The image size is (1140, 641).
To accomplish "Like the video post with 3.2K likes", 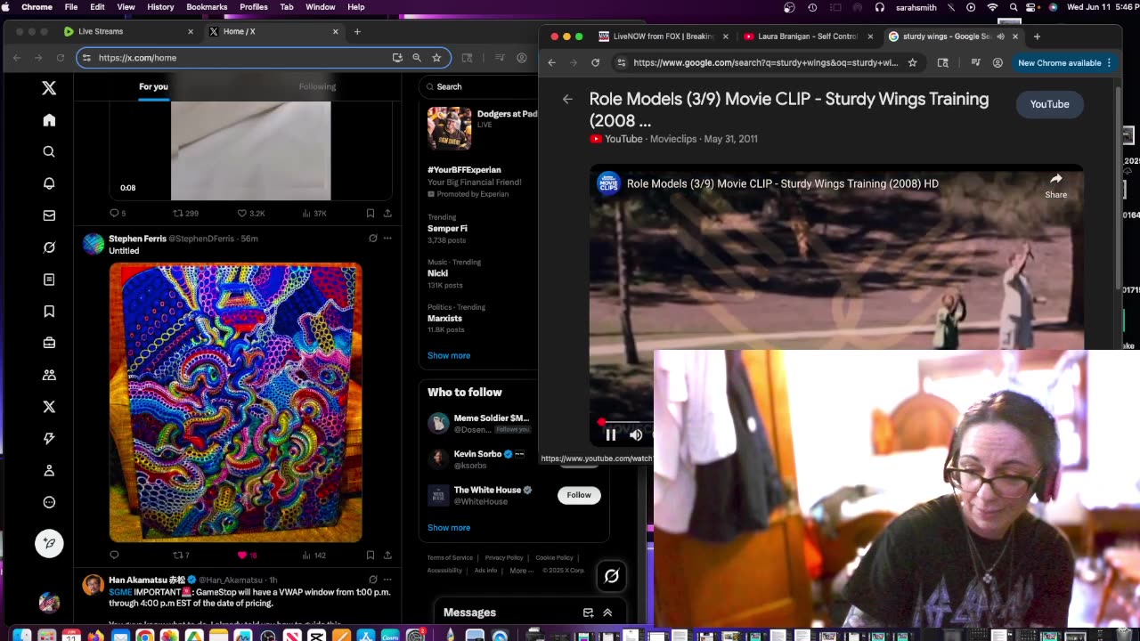I will click(241, 213).
